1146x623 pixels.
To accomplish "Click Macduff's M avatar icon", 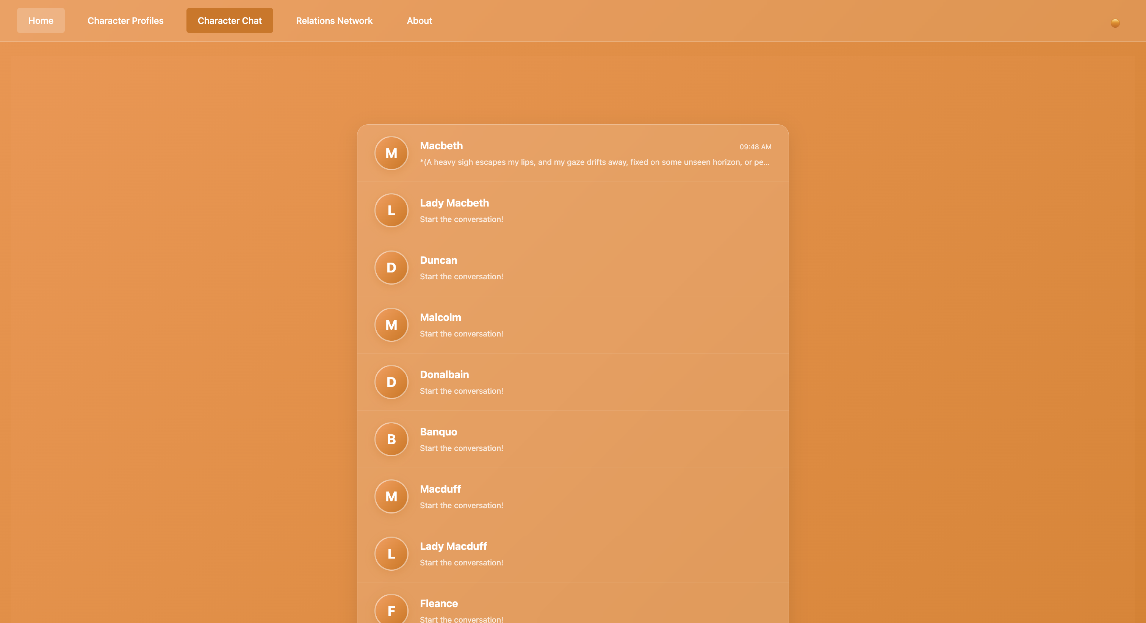I will coord(391,496).
